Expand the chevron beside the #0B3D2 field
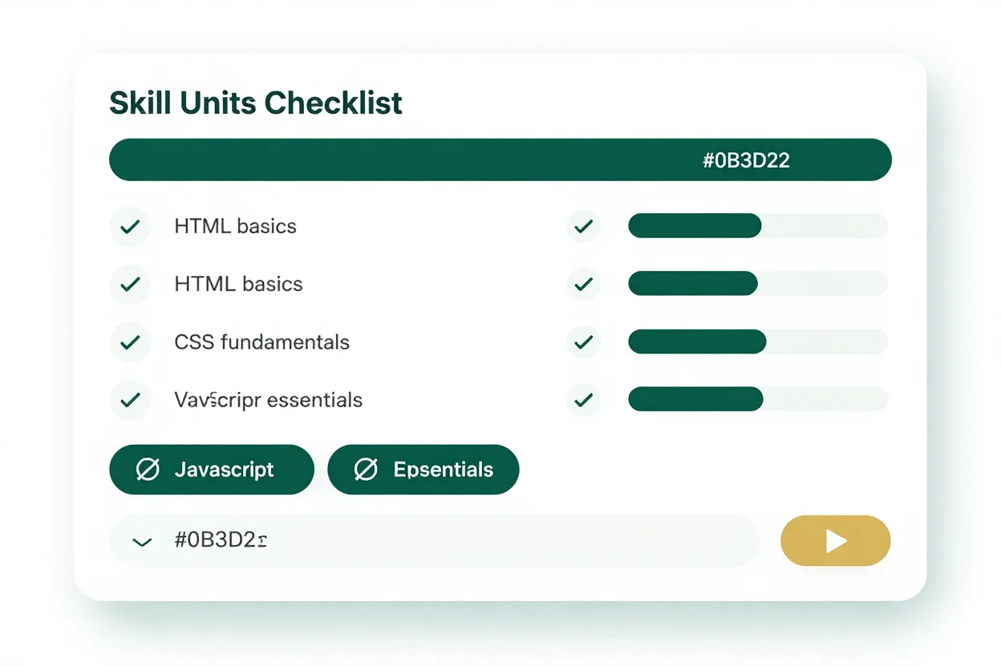This screenshot has height=667, width=1001. 142,542
